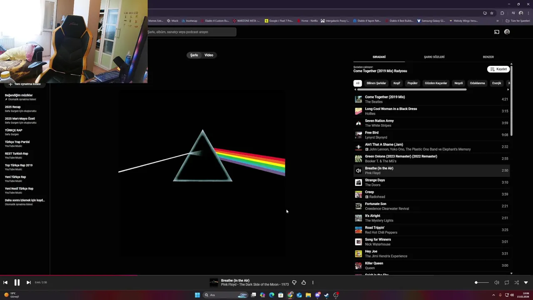Switch to Video mode

[x=209, y=55]
